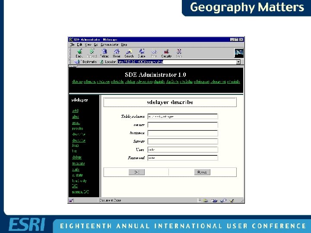This screenshot has width=311, height=233.
Task: Click the Reset form button
Action: coord(202,172)
